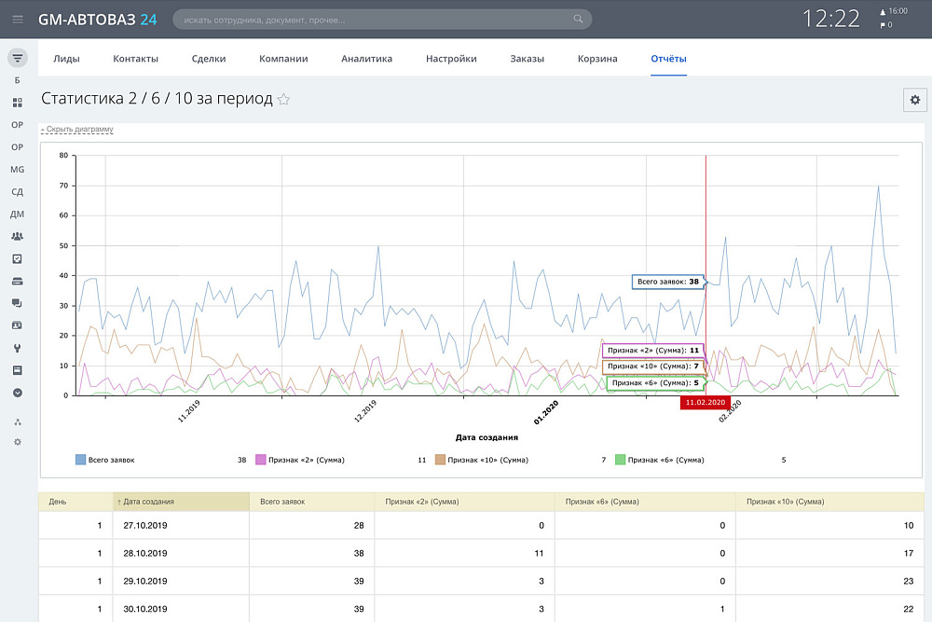Open the ДМ sidebar item
Viewport: 932px width, 622px height.
[x=17, y=214]
